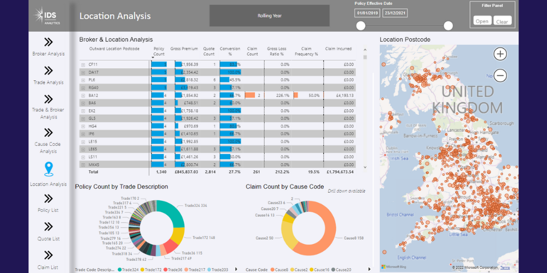Sort by Claim Incurred column header

click(338, 49)
